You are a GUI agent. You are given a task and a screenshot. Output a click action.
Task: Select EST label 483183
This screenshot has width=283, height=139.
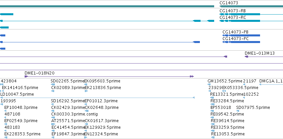[12, 127]
